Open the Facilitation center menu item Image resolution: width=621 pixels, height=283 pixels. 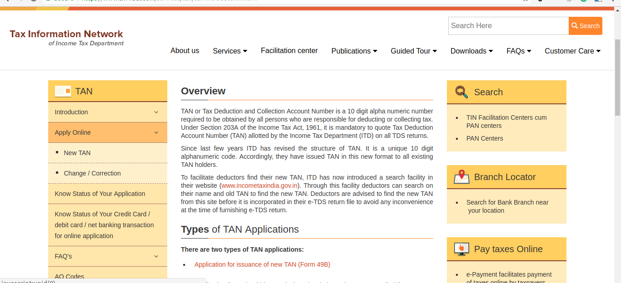point(289,51)
